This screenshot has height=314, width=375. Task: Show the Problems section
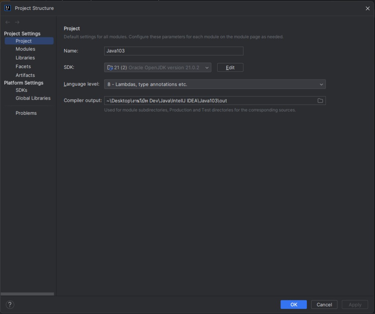pos(26,113)
